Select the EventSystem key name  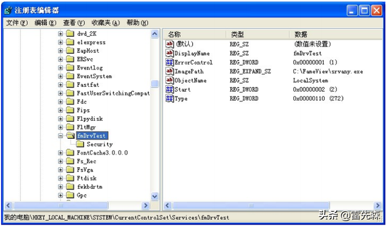coord(94,76)
